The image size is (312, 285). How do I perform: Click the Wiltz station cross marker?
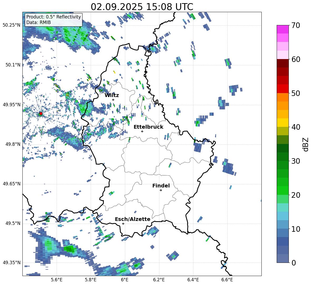tap(113, 100)
